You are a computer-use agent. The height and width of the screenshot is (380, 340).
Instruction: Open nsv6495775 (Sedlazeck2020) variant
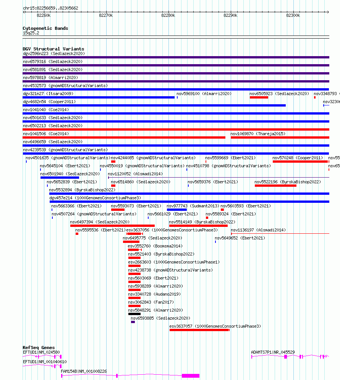point(152,238)
